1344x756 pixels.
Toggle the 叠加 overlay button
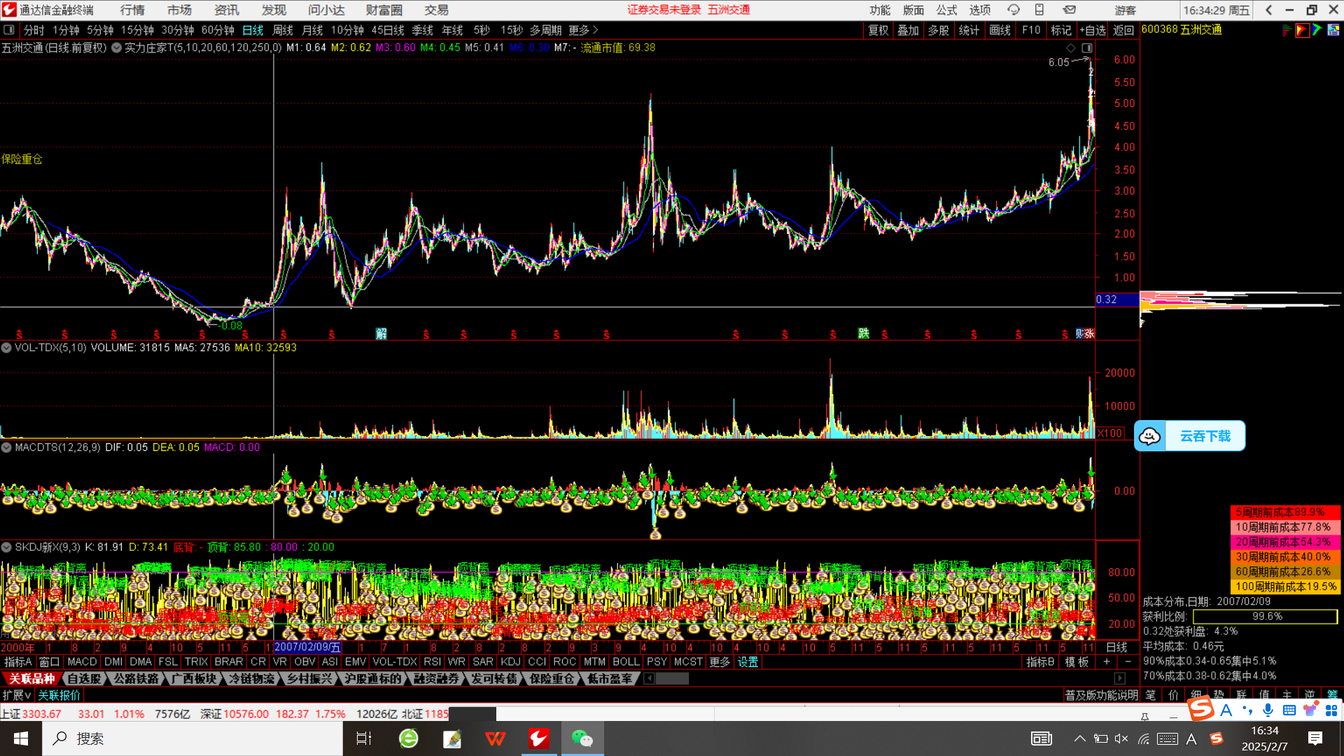[908, 30]
